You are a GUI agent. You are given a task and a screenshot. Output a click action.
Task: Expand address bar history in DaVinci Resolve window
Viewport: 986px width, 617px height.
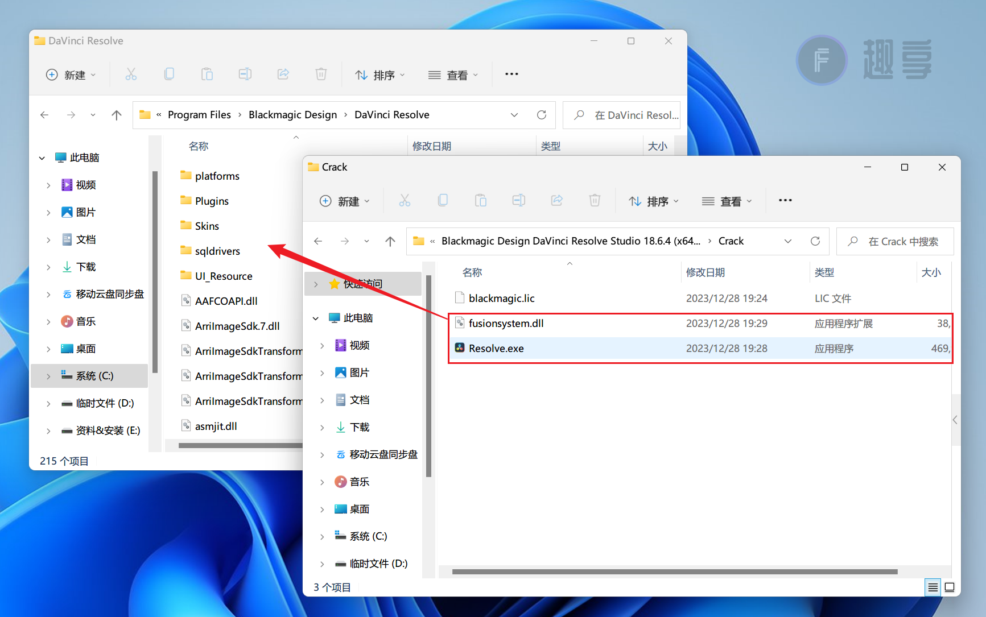click(x=514, y=115)
